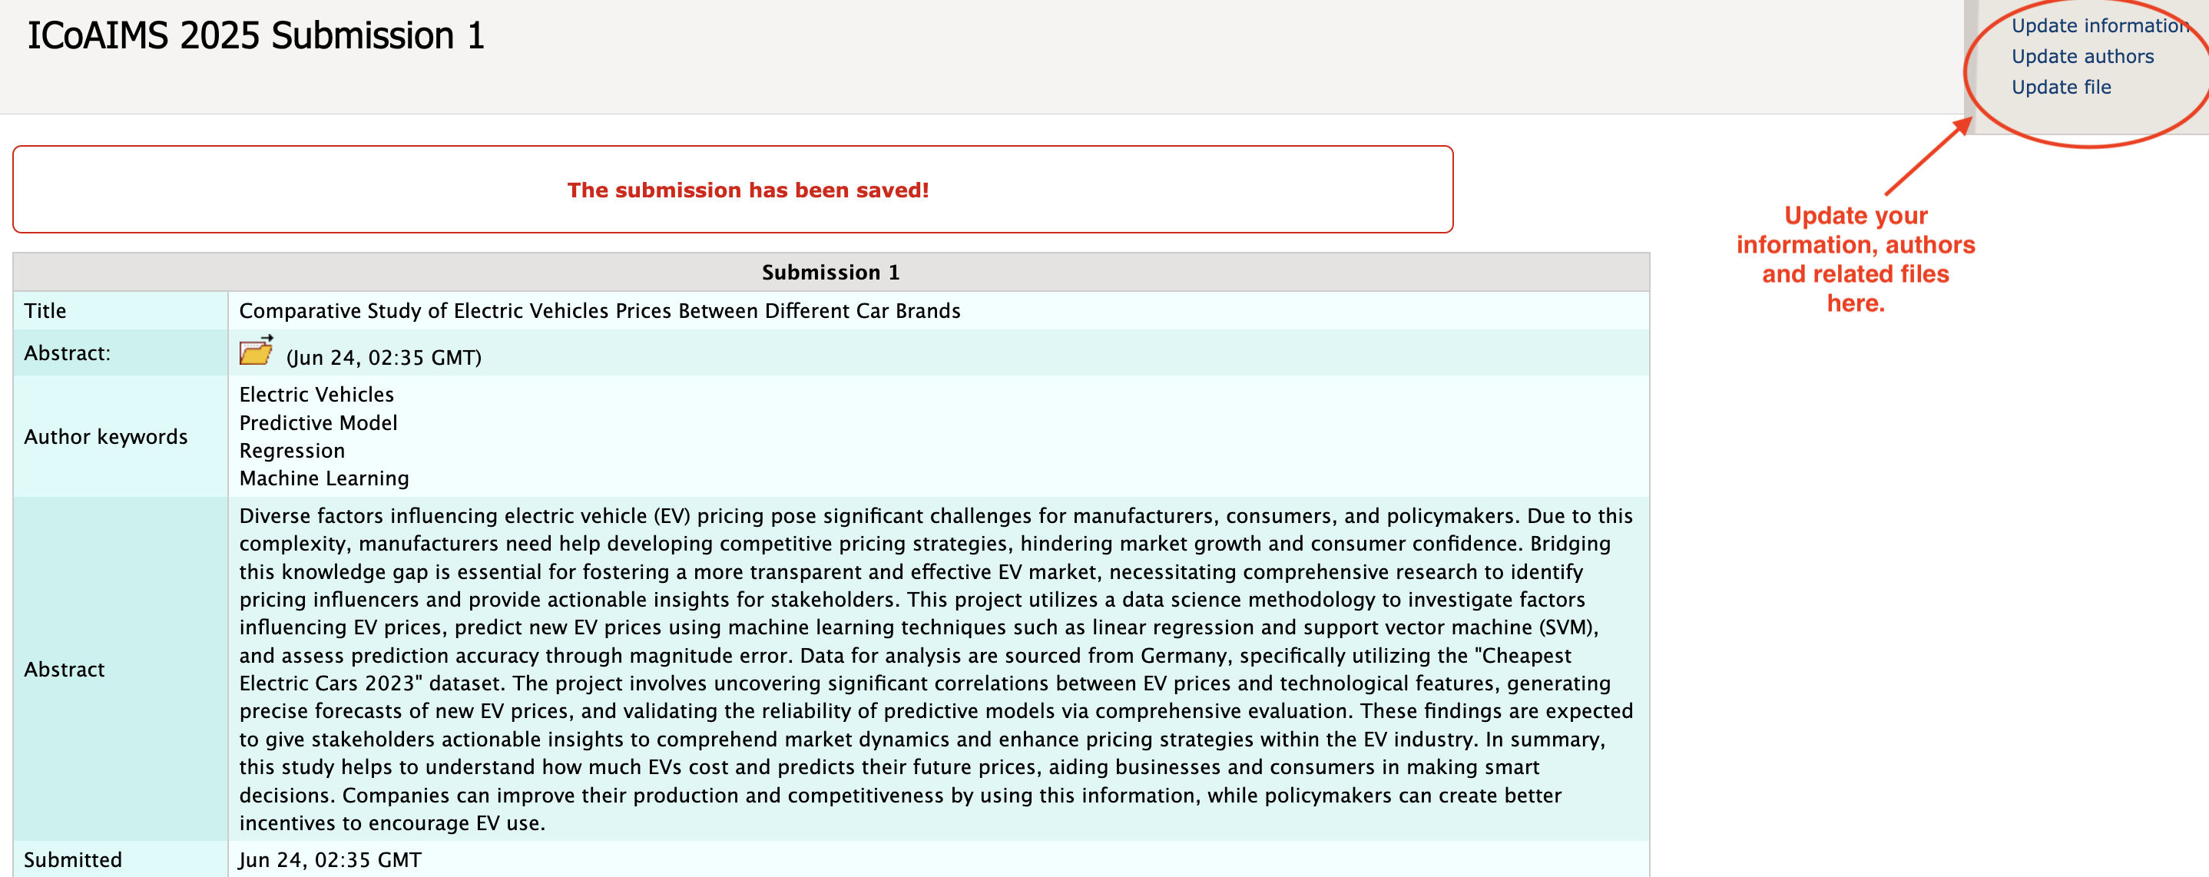
Task: Click the abstract file timestamp Jun 24, 02:35 GMT
Action: point(383,359)
